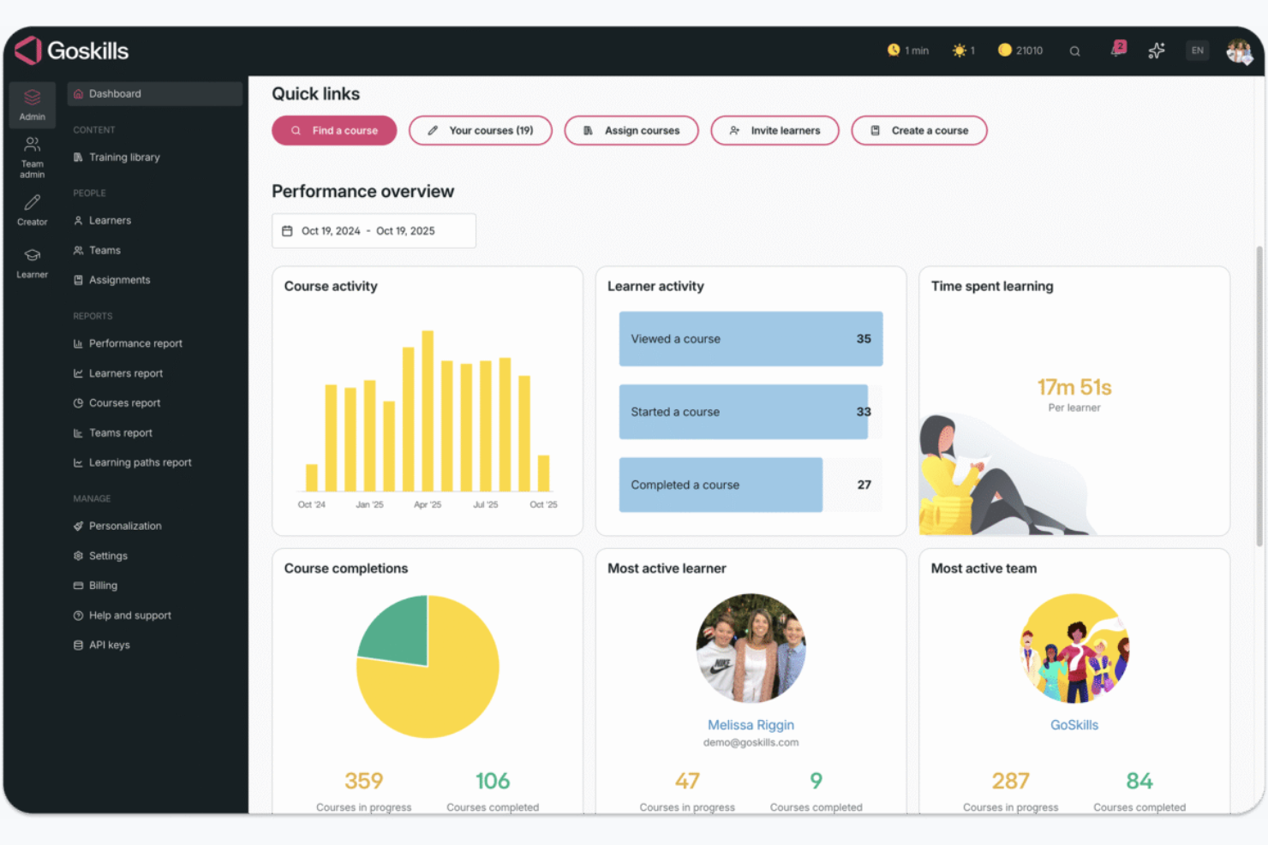Viewport: 1268px width, 845px height.
Task: Open the Learning paths report
Action: [x=140, y=462]
